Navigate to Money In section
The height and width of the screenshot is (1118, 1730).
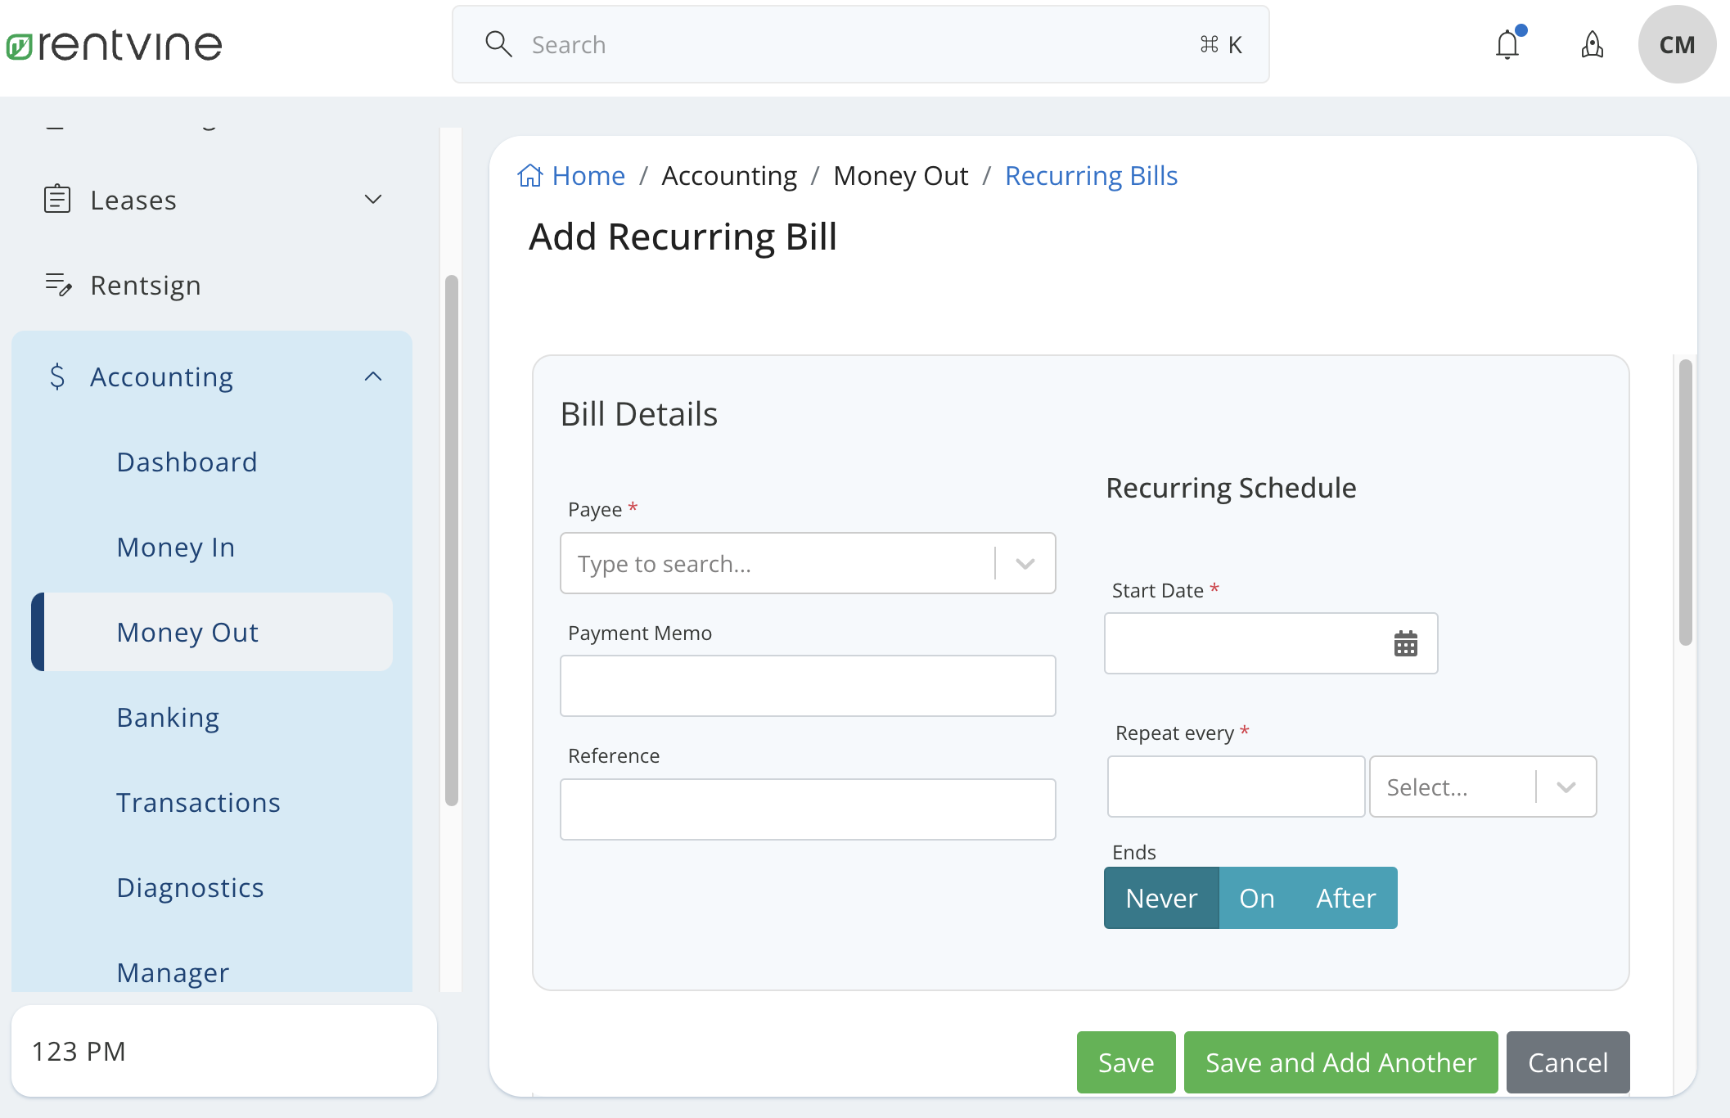point(175,547)
